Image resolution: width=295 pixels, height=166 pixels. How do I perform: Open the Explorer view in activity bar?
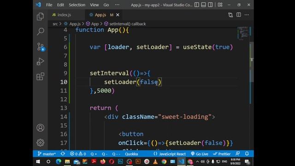click(x=40, y=17)
